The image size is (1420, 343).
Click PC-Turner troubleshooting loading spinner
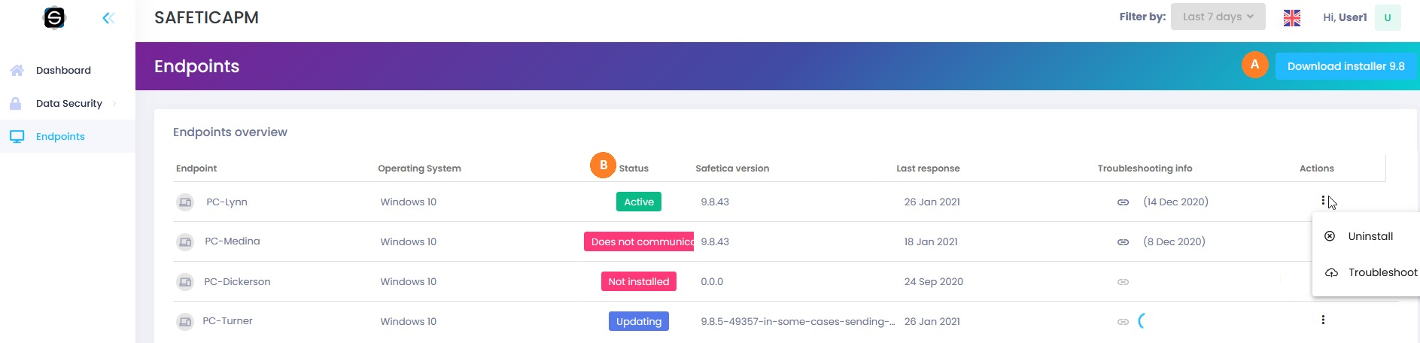point(1142,321)
